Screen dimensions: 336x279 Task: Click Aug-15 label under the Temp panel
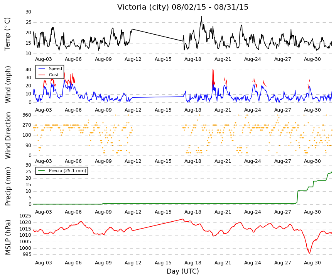[x=163, y=59]
